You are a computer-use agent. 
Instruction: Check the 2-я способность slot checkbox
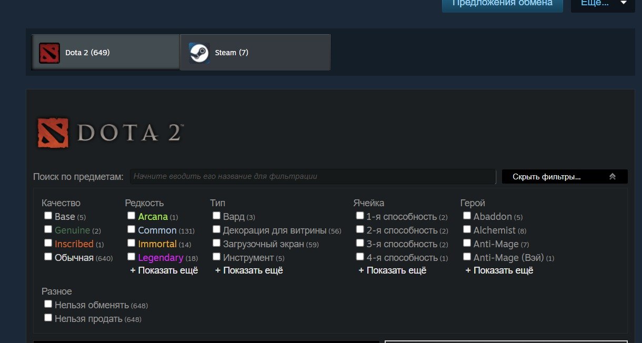pos(360,229)
